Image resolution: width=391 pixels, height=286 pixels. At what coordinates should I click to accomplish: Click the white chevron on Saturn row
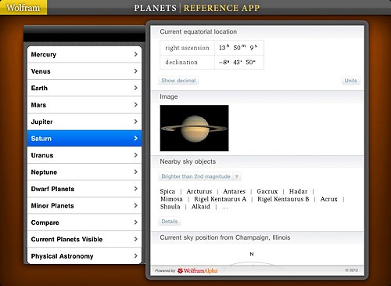[135, 138]
